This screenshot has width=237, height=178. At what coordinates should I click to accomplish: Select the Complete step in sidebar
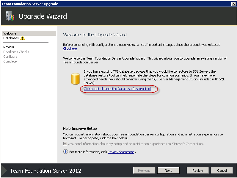click(x=10, y=61)
